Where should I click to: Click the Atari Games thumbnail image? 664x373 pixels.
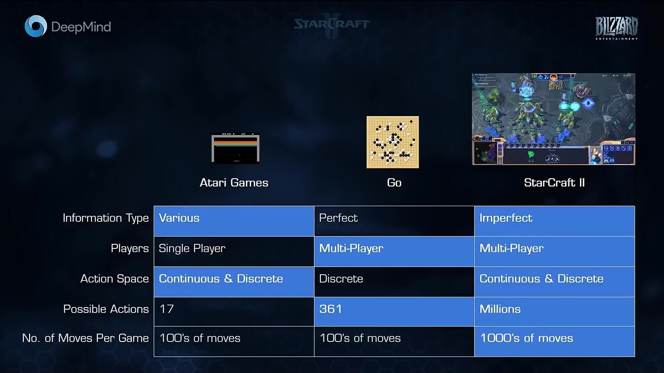tap(234, 147)
